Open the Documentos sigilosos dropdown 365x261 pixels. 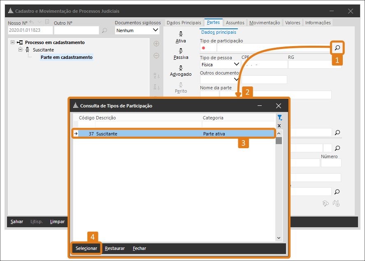pos(155,30)
